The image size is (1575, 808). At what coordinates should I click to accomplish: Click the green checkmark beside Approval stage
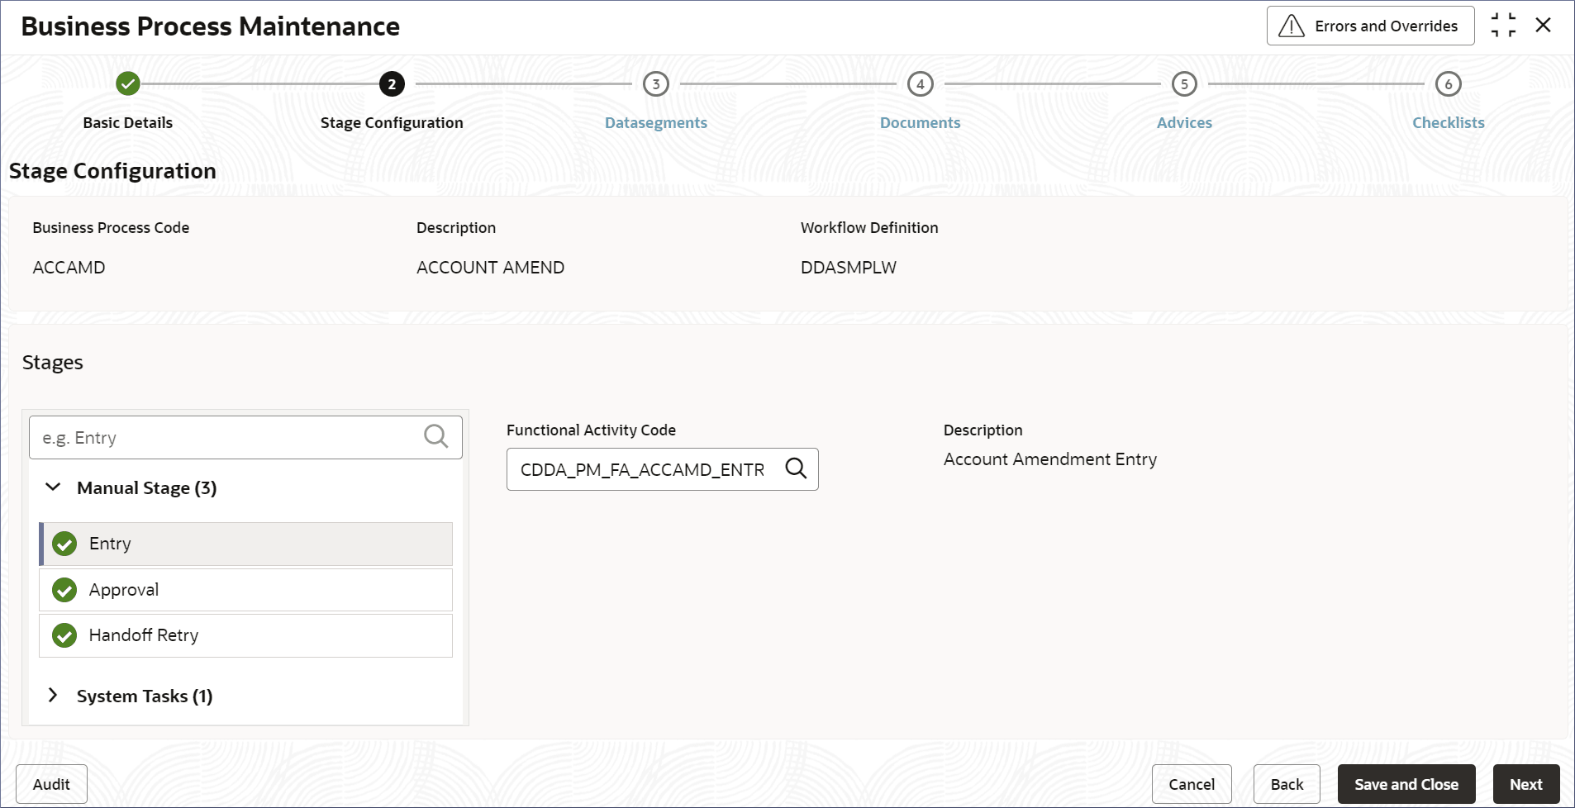[x=64, y=590]
